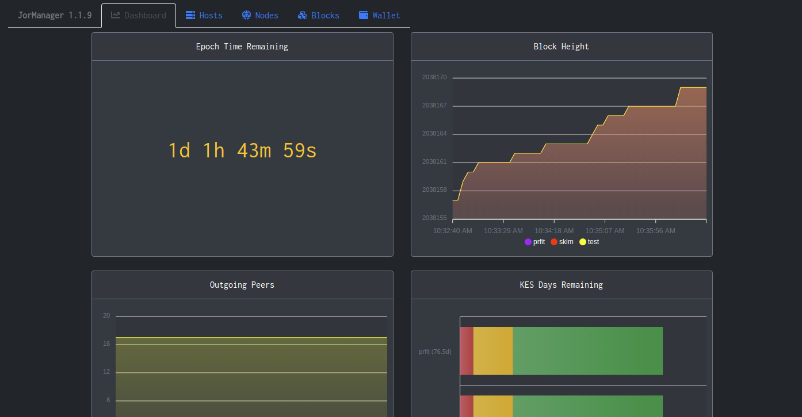This screenshot has height=417, width=802.
Task: Click the epoch countdown timer text
Action: coord(242,150)
